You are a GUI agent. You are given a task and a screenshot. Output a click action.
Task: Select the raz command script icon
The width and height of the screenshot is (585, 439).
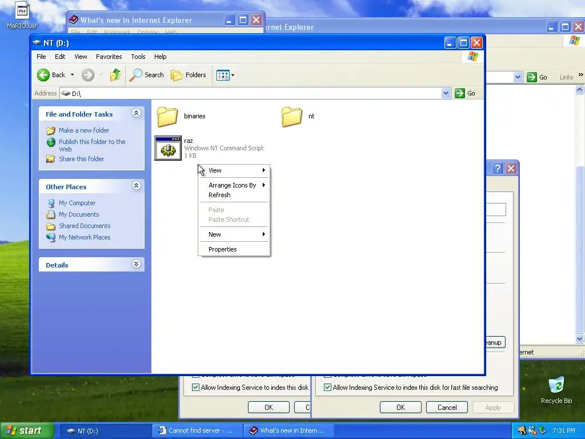[x=168, y=148]
